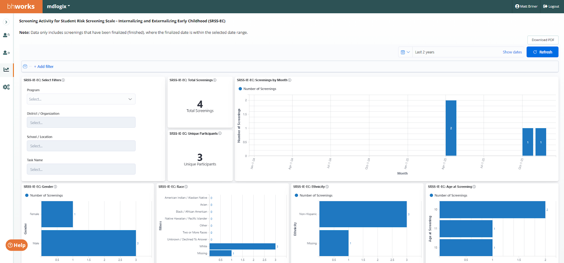Click info icon next to Select Filters

(63, 80)
